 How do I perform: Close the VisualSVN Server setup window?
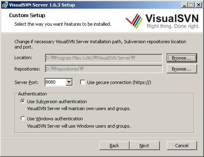199,5
